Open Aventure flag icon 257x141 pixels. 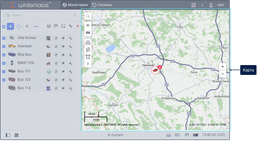(x=63, y=47)
